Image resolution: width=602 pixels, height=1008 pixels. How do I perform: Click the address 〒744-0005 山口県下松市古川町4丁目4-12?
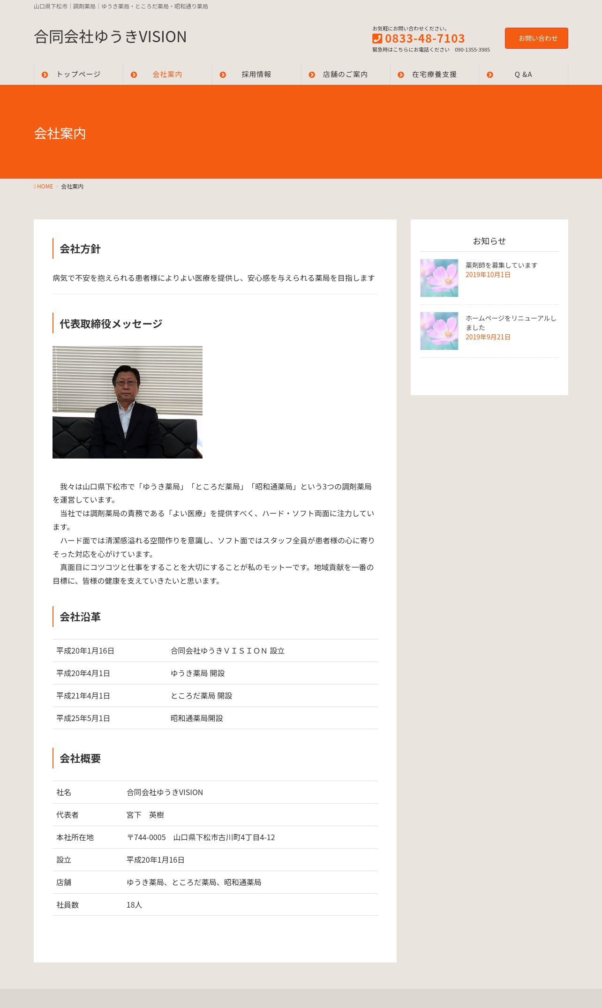tap(201, 837)
